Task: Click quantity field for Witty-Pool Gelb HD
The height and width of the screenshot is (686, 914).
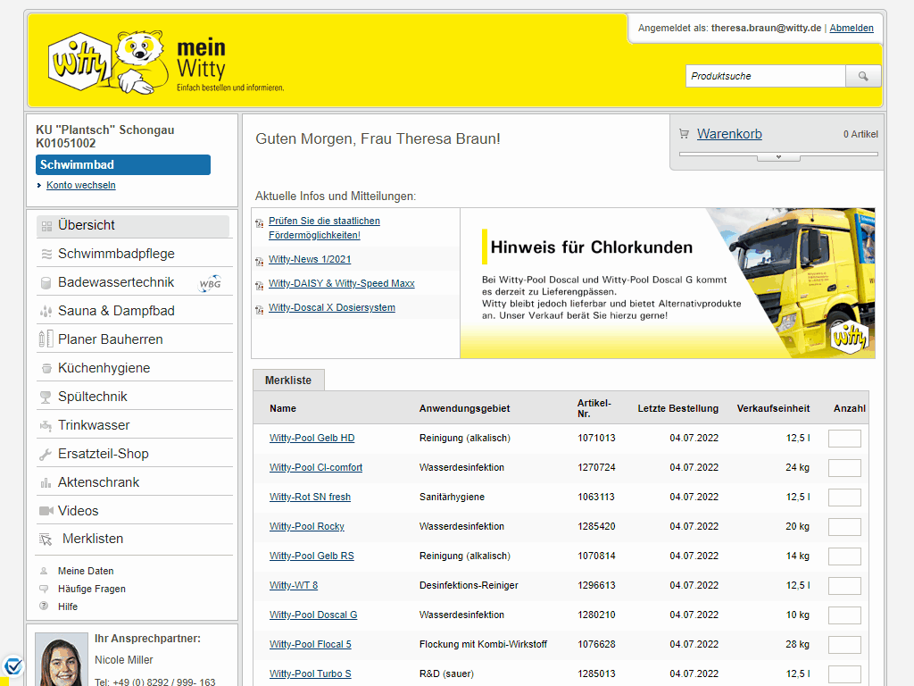Action: point(844,439)
